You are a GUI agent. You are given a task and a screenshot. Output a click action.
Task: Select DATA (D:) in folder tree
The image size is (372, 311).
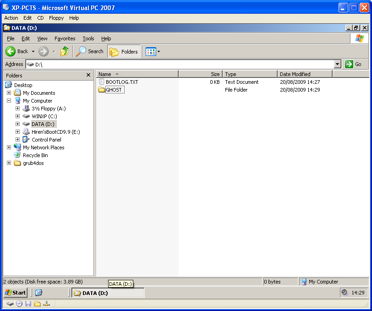point(43,124)
